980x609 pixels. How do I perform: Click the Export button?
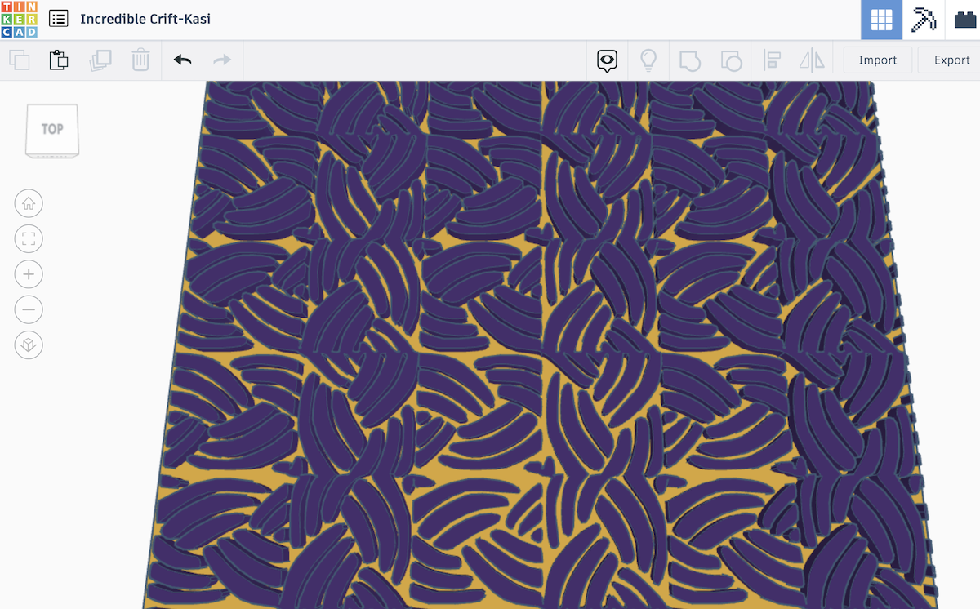(950, 60)
